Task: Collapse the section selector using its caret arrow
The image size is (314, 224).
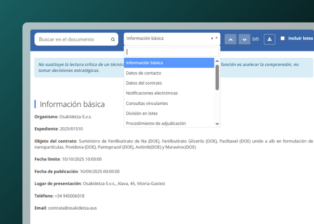Action: (x=217, y=39)
